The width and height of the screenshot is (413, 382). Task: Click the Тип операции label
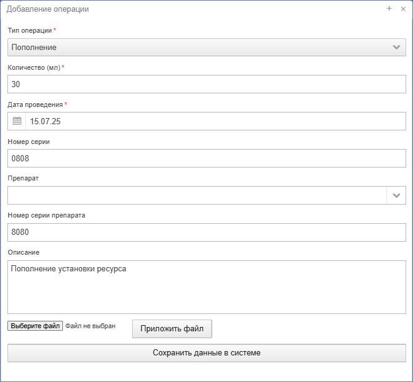click(x=30, y=31)
